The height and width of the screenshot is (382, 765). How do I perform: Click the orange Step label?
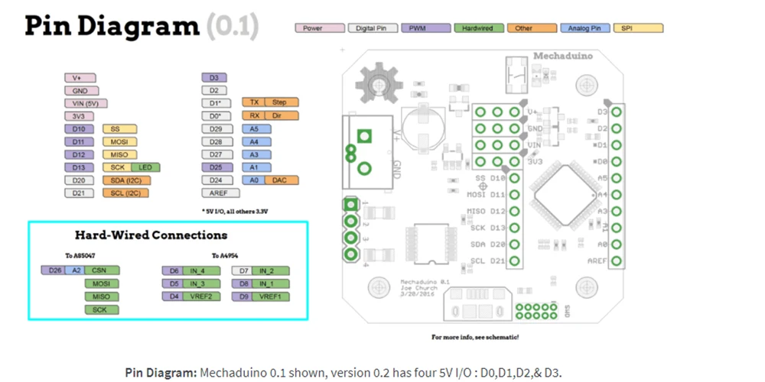click(x=282, y=102)
